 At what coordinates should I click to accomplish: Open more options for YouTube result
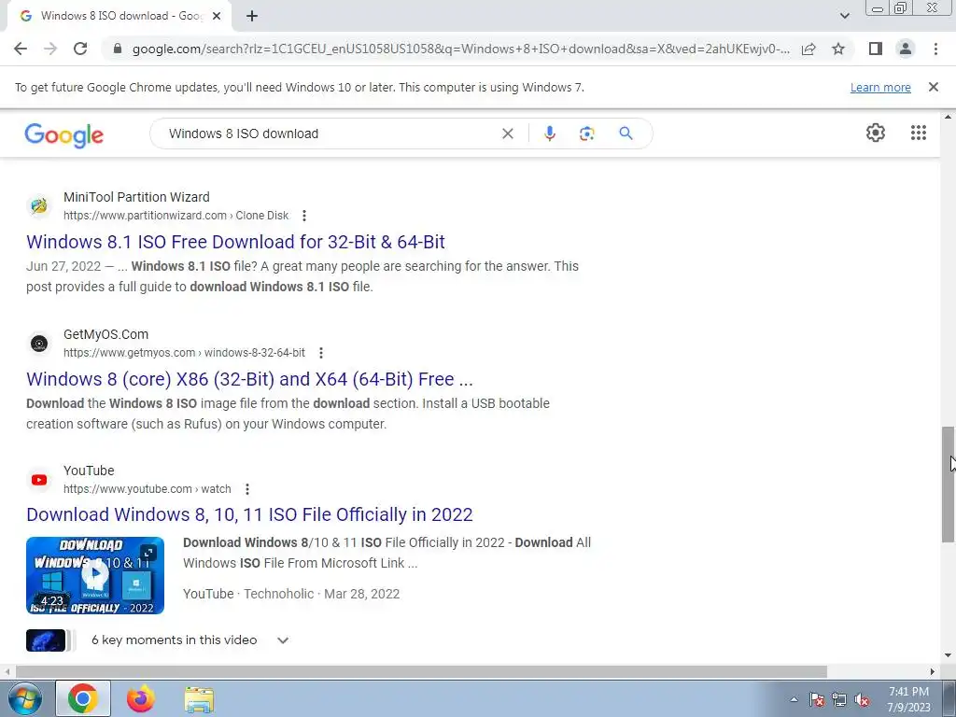(x=246, y=489)
